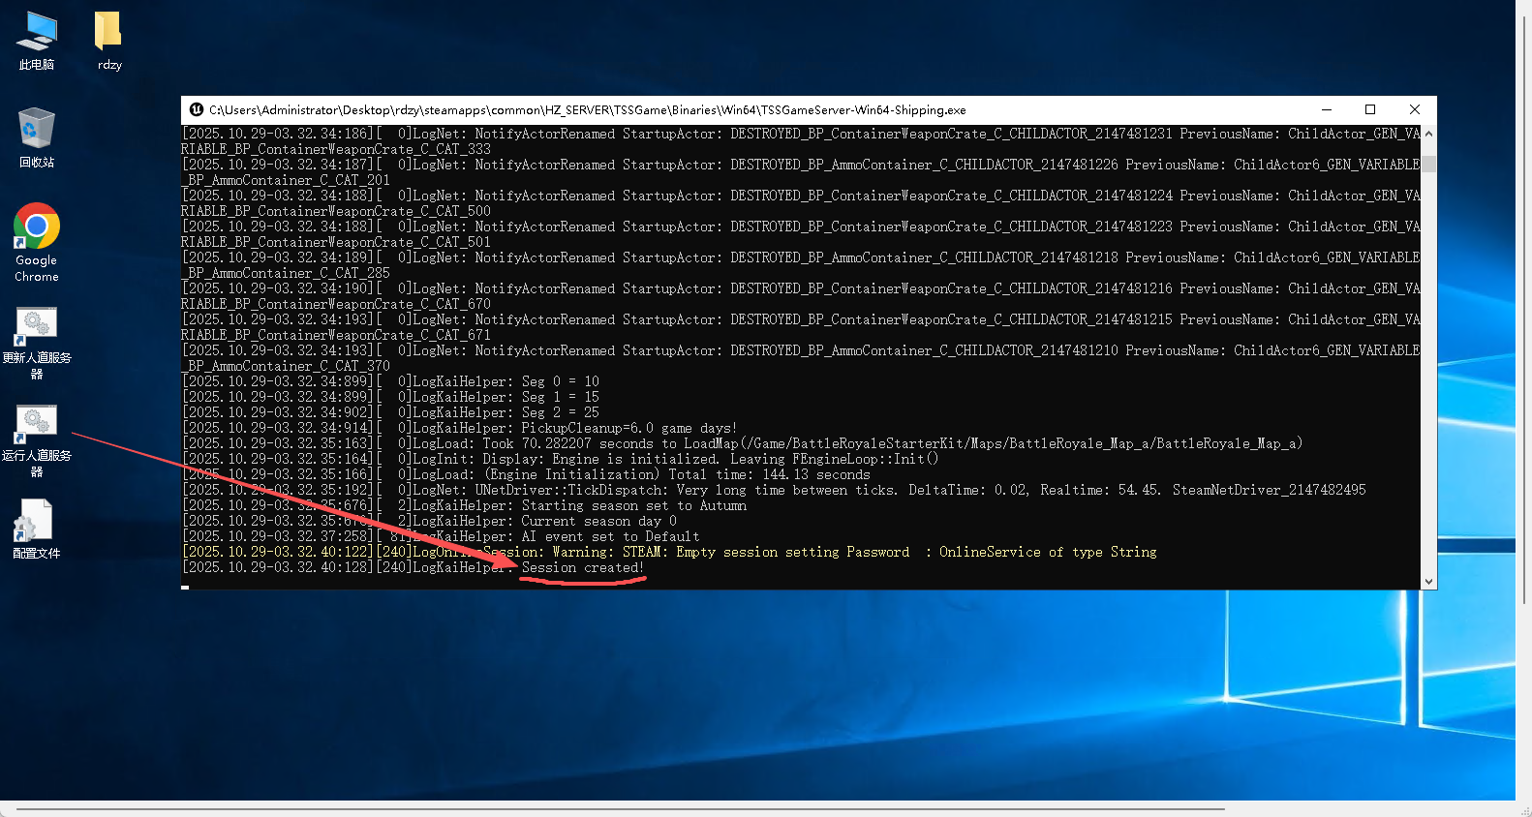1532x817 pixels.
Task: Click the console scrollbar down arrow
Action: 1428,581
